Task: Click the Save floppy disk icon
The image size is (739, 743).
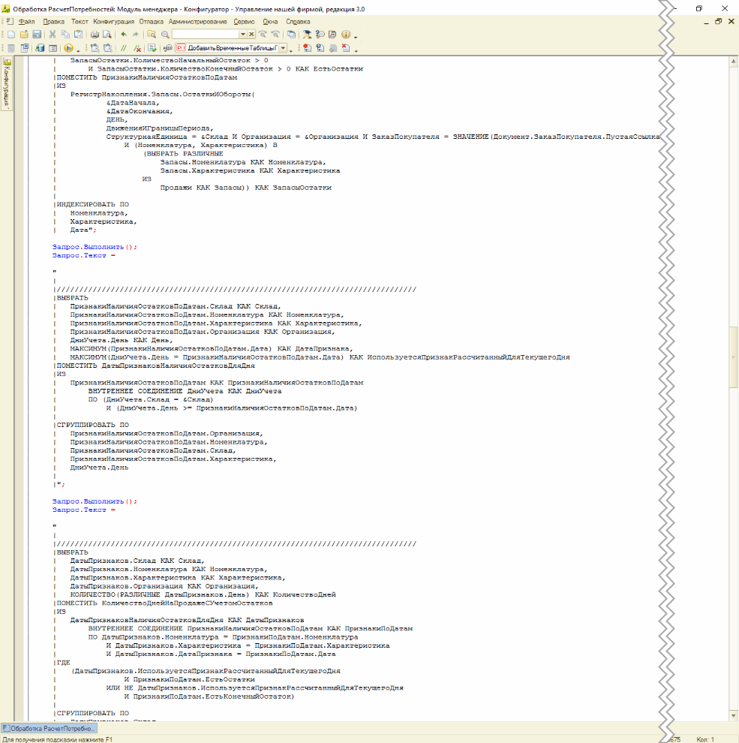Action: tap(36, 35)
